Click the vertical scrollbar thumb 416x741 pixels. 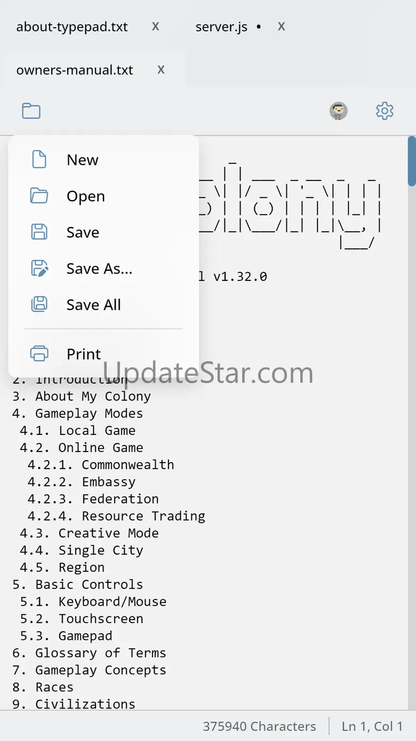point(412,161)
